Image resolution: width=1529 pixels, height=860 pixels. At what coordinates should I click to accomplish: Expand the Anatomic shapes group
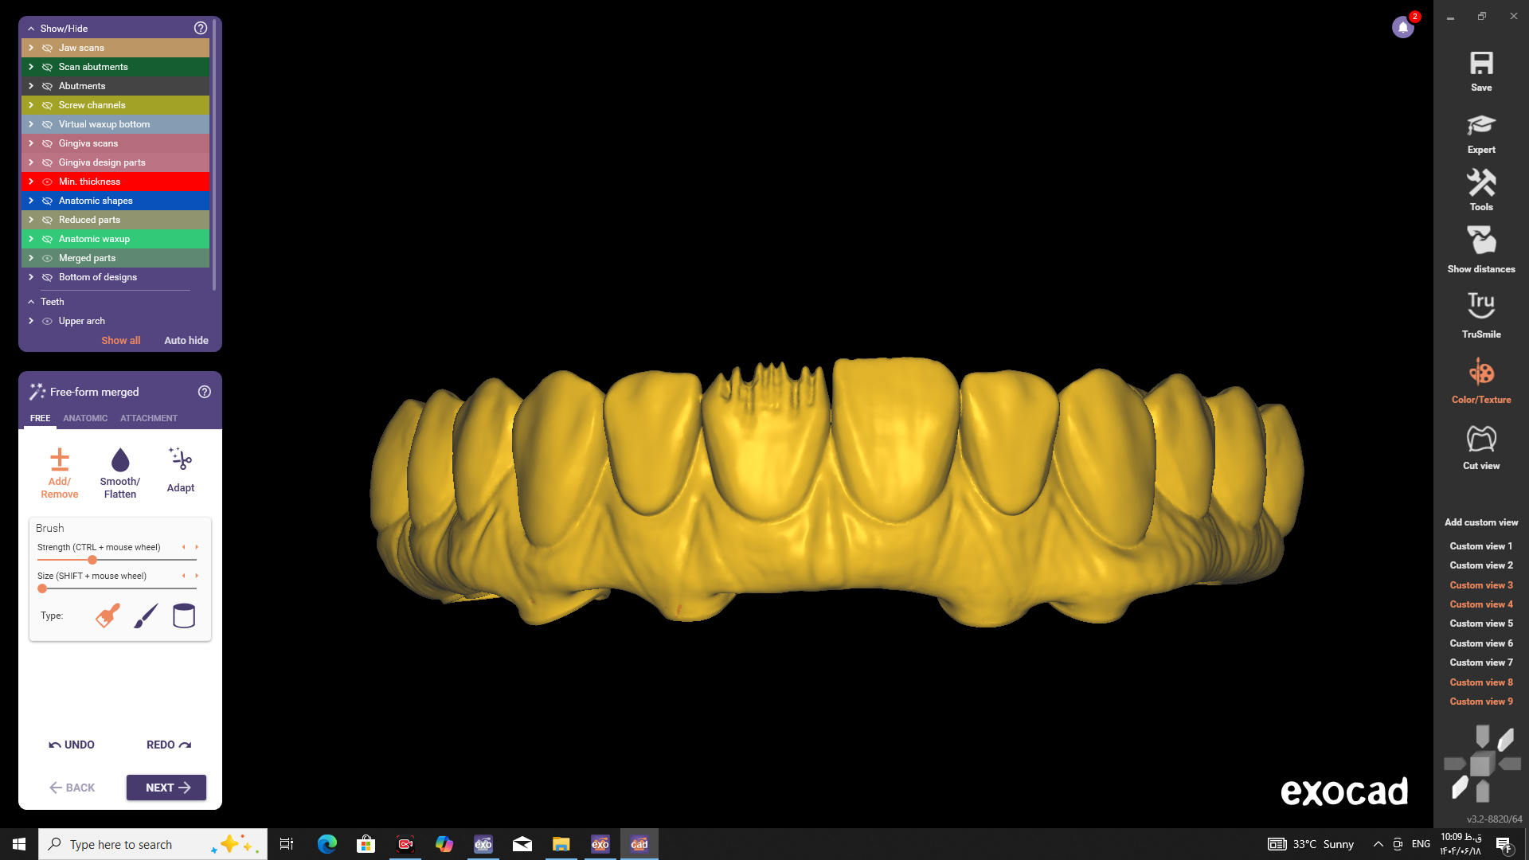click(31, 201)
